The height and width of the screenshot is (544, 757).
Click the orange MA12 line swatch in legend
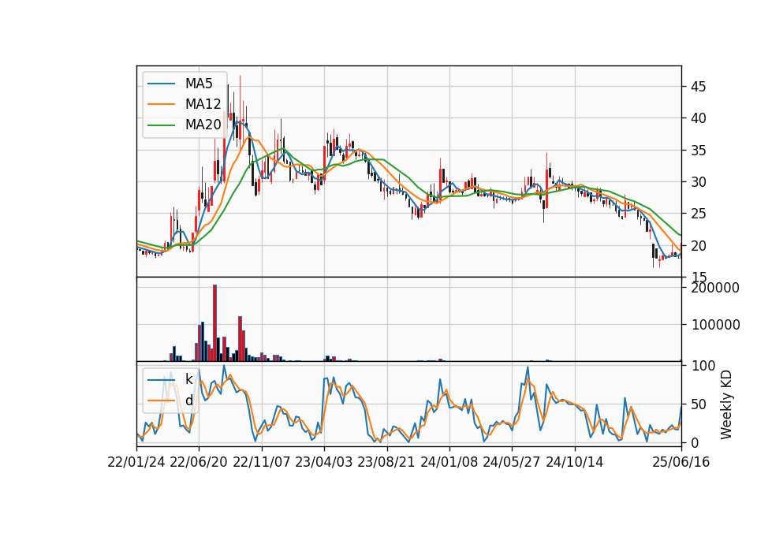click(161, 104)
